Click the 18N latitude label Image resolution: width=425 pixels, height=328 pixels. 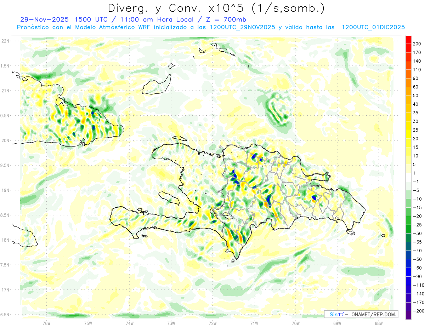click(x=5, y=240)
